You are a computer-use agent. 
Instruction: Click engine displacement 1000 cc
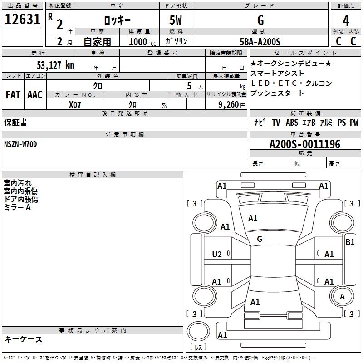point(142,42)
